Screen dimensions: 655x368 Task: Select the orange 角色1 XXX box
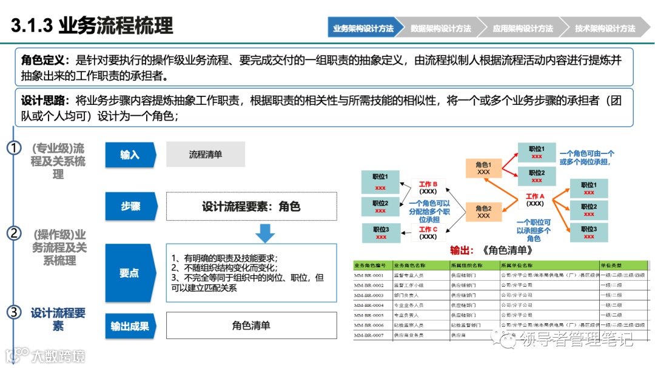pos(483,169)
